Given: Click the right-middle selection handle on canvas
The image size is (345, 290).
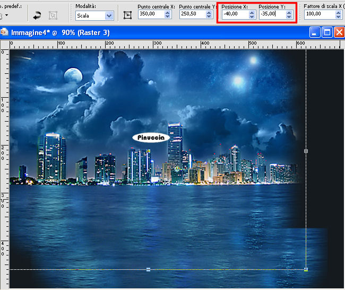Looking at the screenshot, I should pos(306,151).
